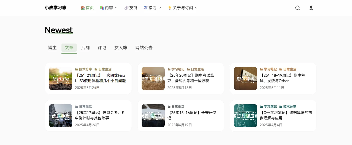Viewport: 352px width, 145px height.
Task: Click 学习笔记 tag on C++学习笔记 card
Action: click(x=270, y=107)
